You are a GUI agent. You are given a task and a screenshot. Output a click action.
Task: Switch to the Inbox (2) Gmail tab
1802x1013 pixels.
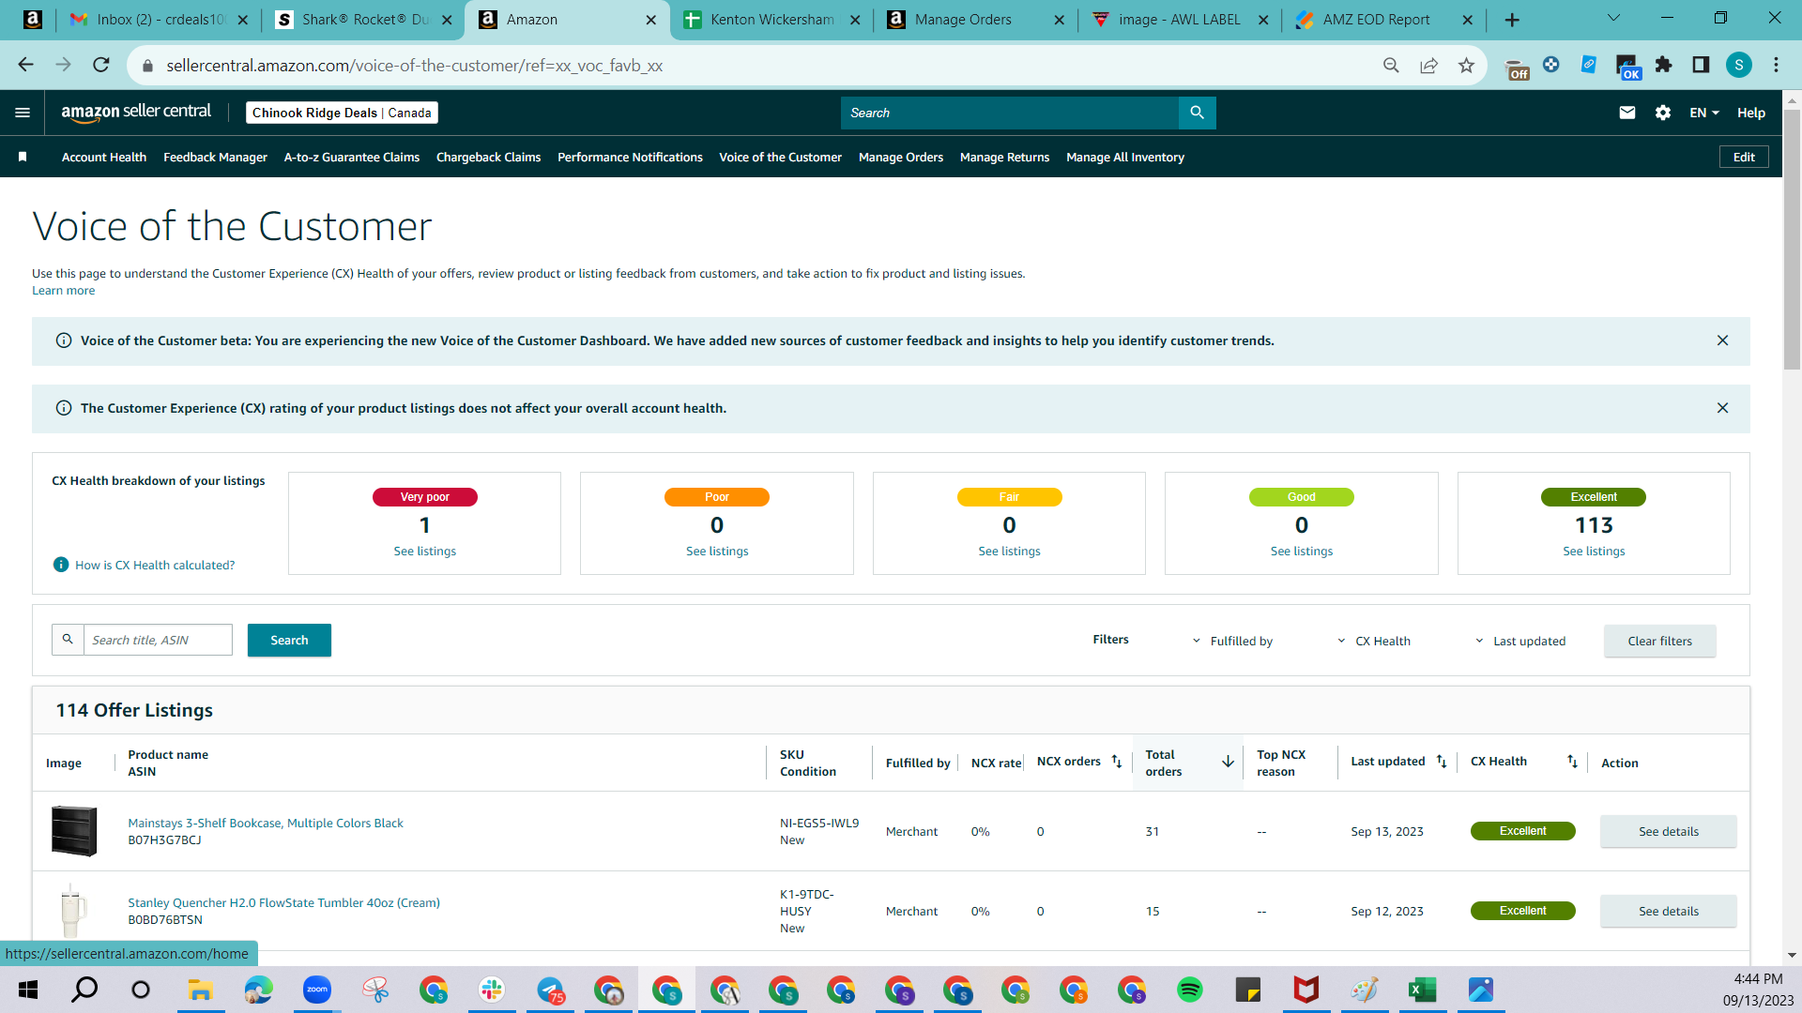click(160, 20)
